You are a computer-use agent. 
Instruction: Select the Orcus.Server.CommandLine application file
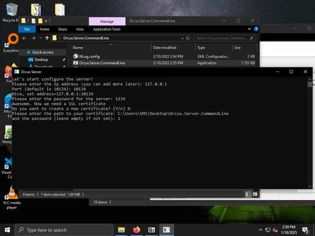pos(164,63)
